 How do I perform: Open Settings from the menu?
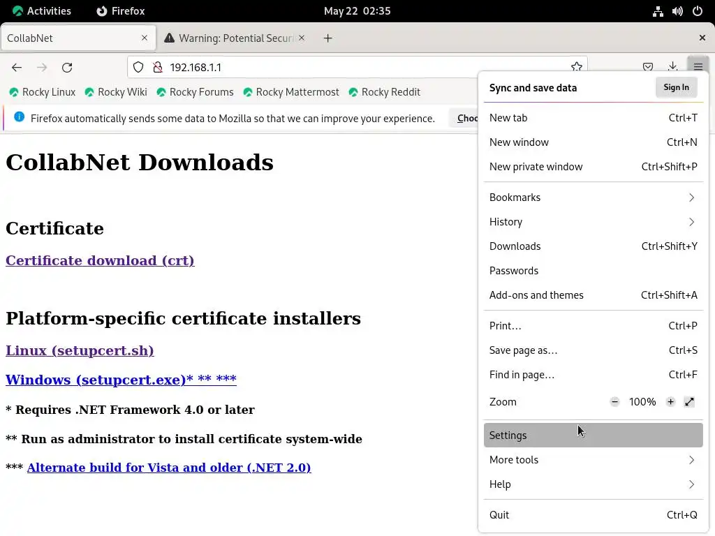[x=594, y=435]
